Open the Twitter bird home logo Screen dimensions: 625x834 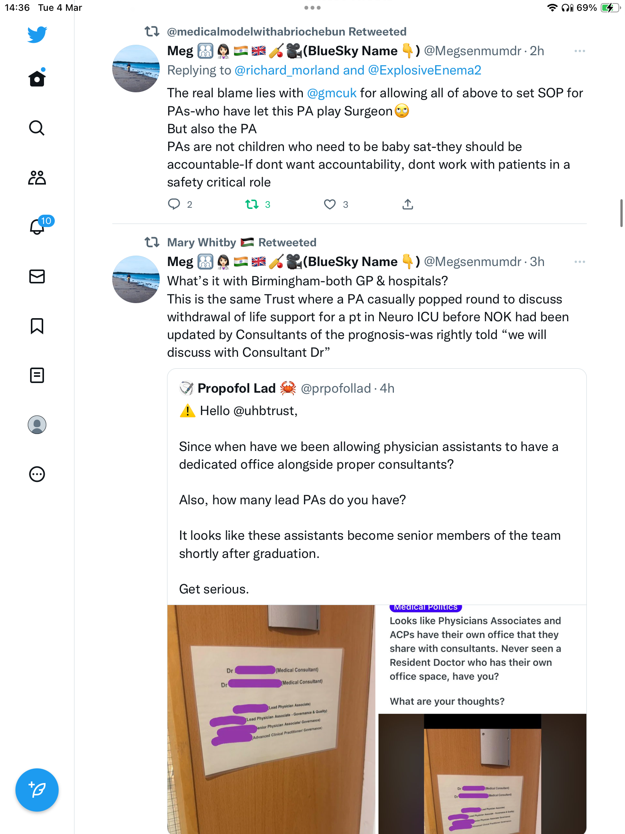tap(37, 34)
